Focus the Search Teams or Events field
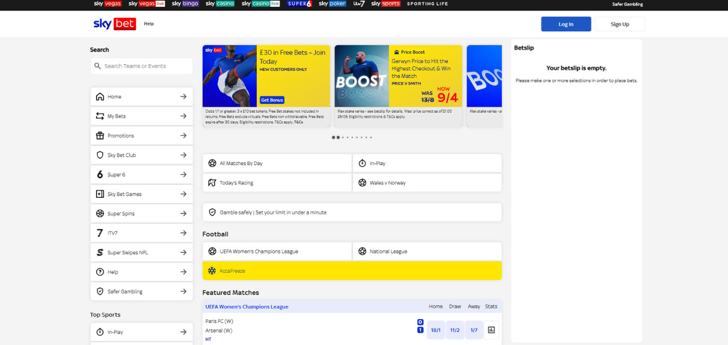The height and width of the screenshot is (345, 728). (x=141, y=66)
